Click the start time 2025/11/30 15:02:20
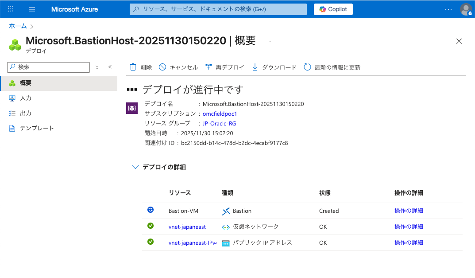 click(x=207, y=133)
